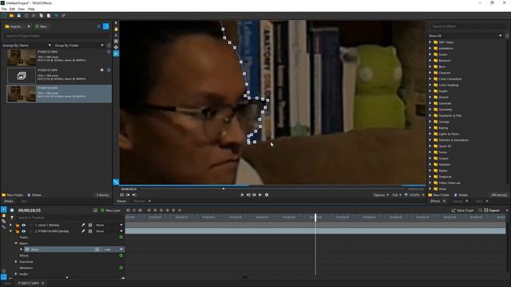Toggle the blue checkerboard icon at viewer corner
This screenshot has width=511, height=287.
pyautogui.click(x=116, y=182)
